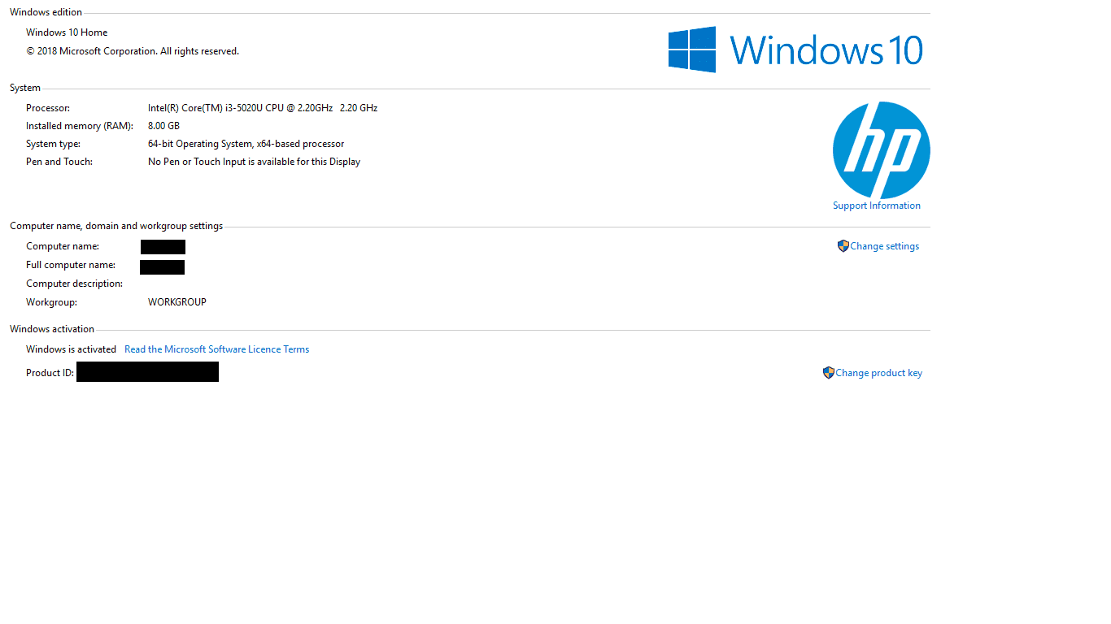
Task: Open Change product key link
Action: (879, 373)
